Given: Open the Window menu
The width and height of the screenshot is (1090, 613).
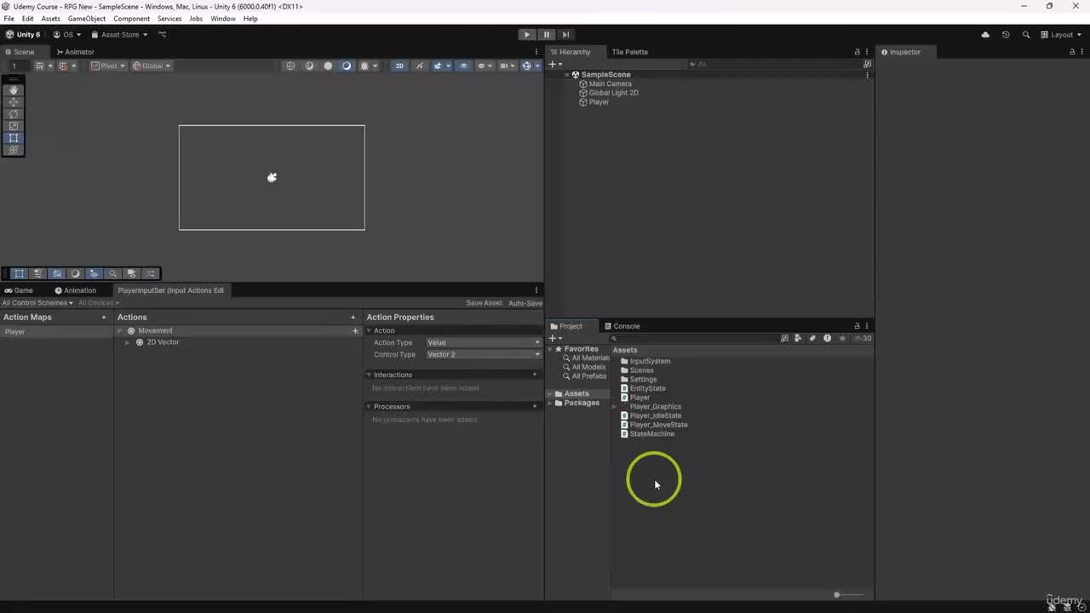Looking at the screenshot, I should [x=223, y=19].
